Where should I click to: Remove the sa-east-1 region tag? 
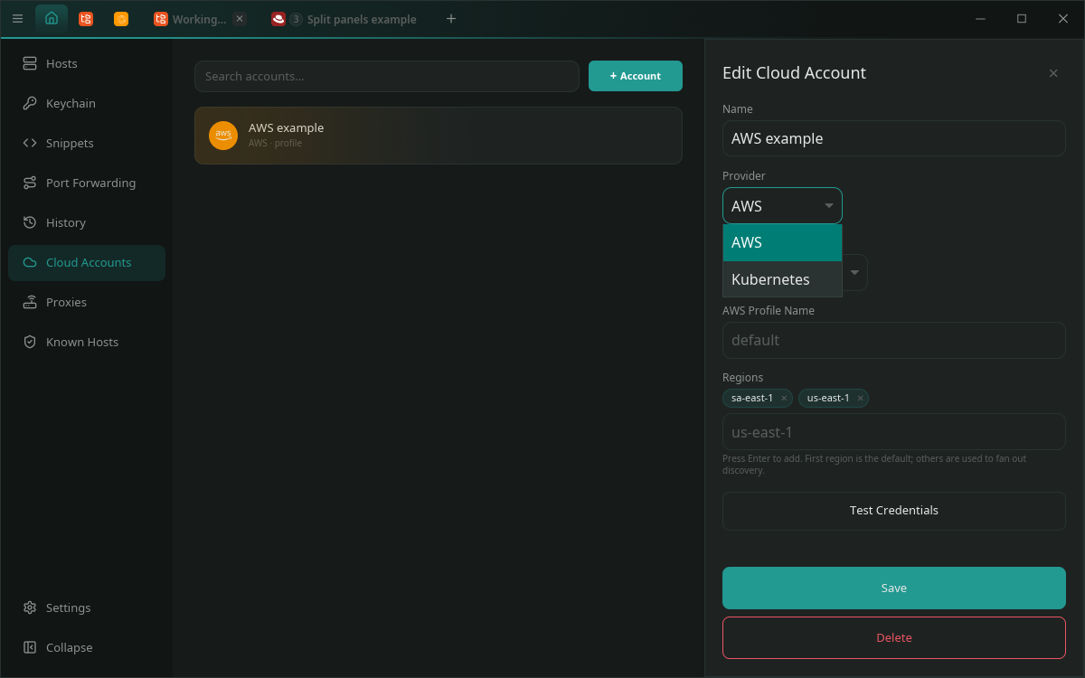pos(784,398)
